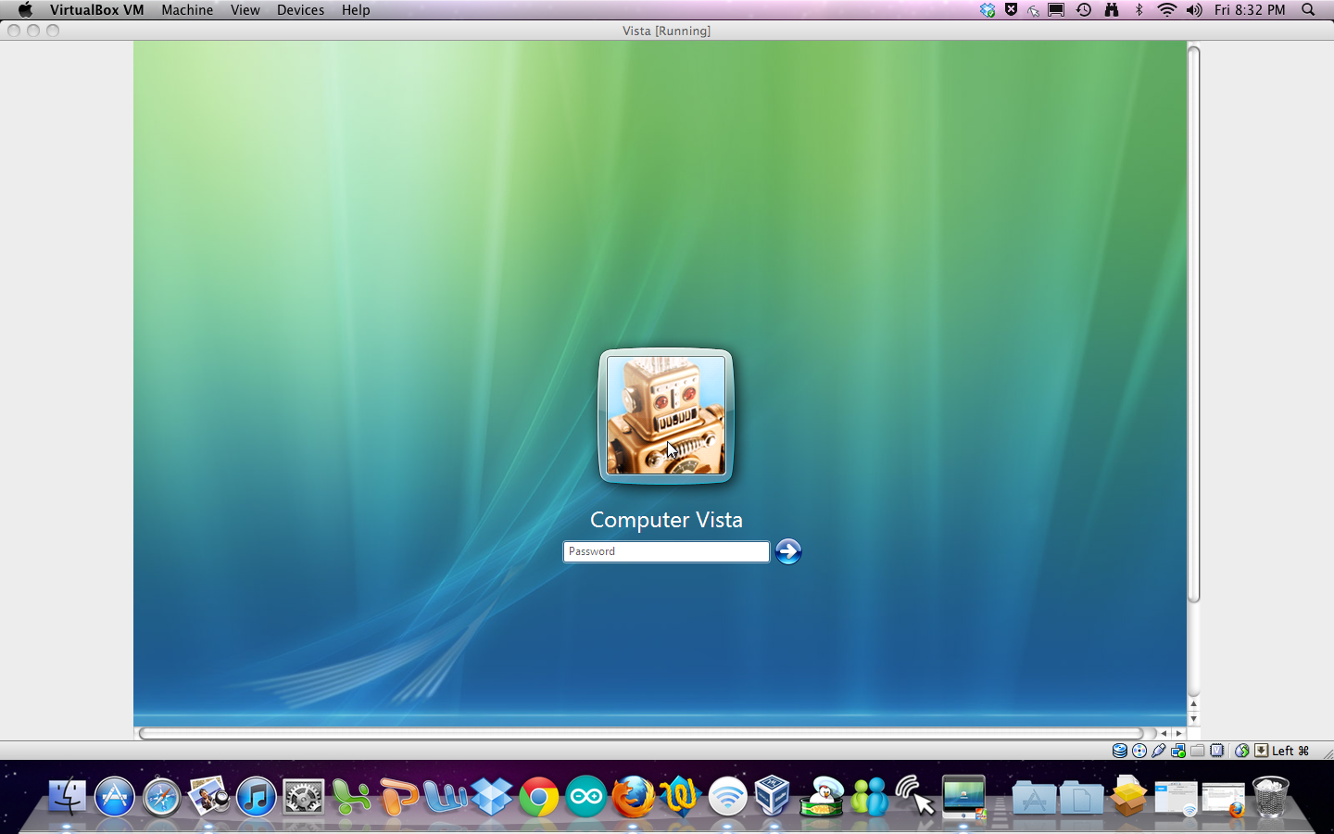
Task: Select the robot user account picture
Action: (x=666, y=415)
